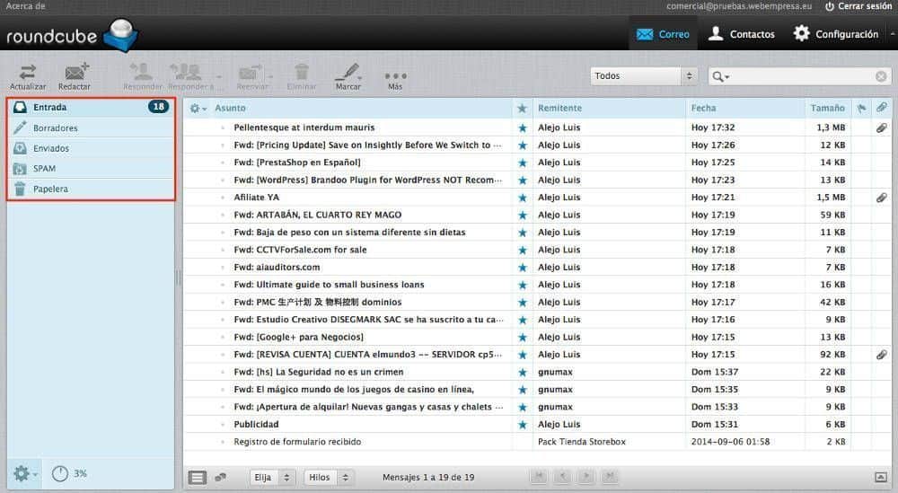Viewport: 898px width, 493px height.
Task: Open list options gear beside Asunto
Action: (x=198, y=109)
